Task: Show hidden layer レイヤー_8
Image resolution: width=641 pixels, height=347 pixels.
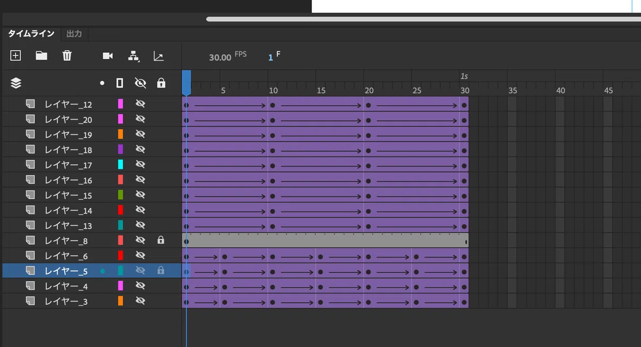Action: coord(140,240)
